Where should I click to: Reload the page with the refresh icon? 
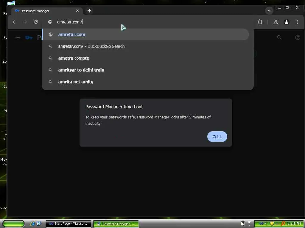point(36,22)
